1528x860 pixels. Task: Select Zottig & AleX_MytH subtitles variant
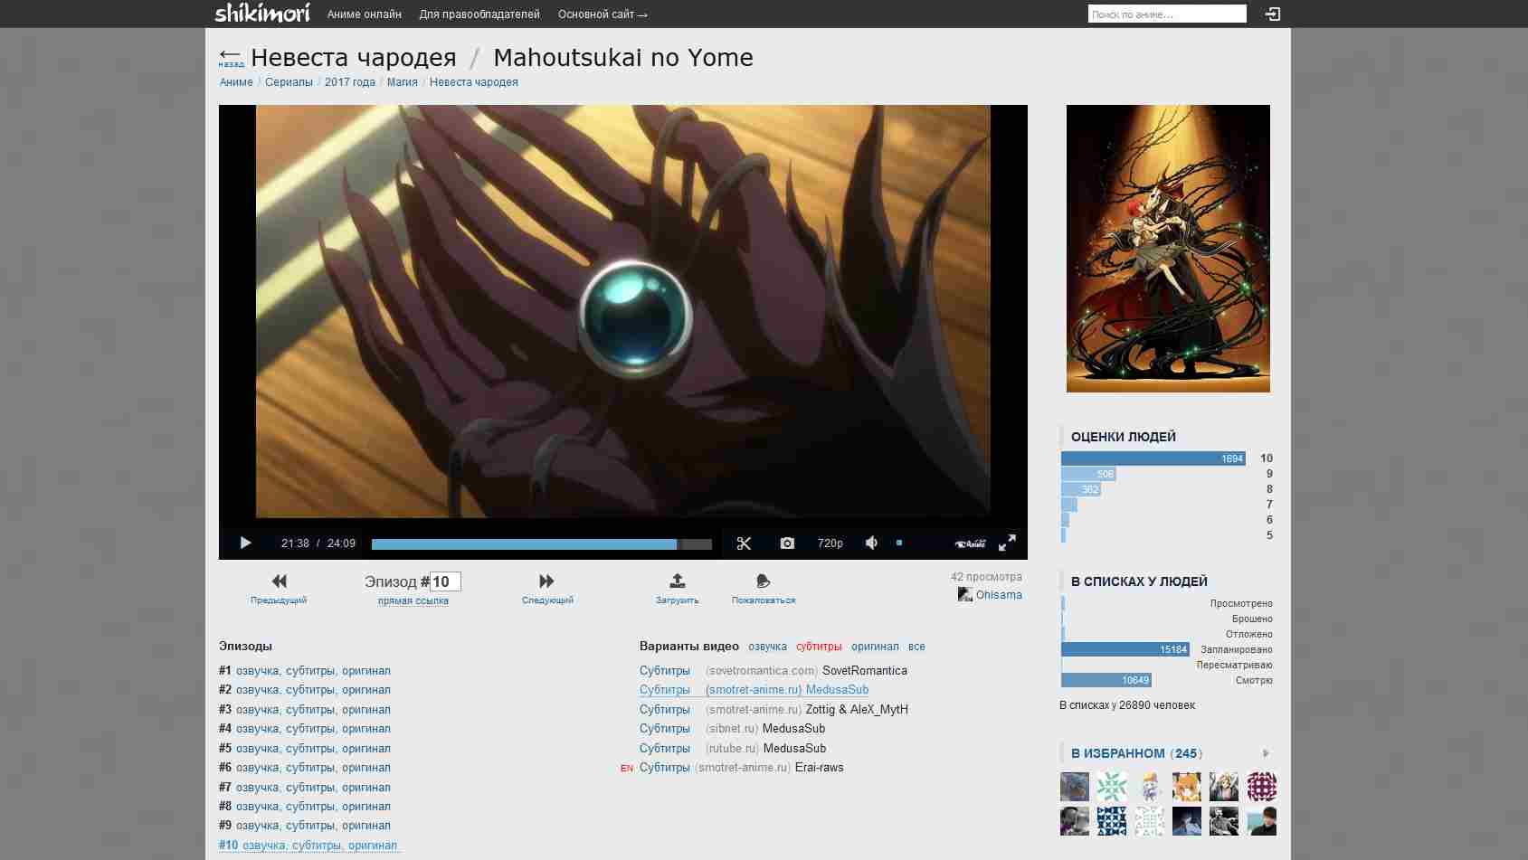(773, 710)
